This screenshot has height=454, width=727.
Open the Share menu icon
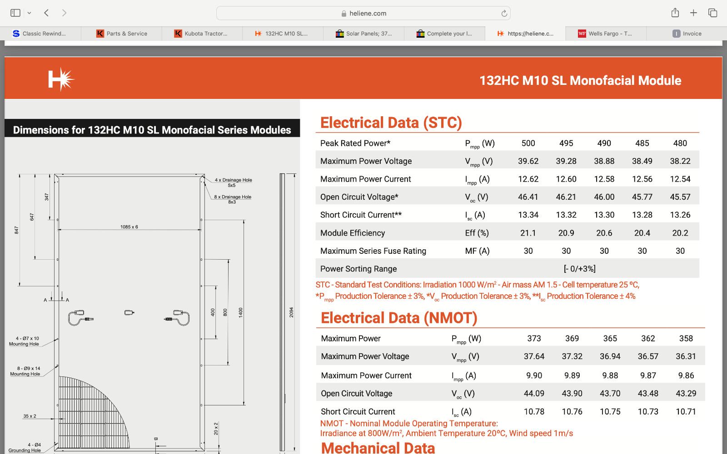[x=675, y=13]
